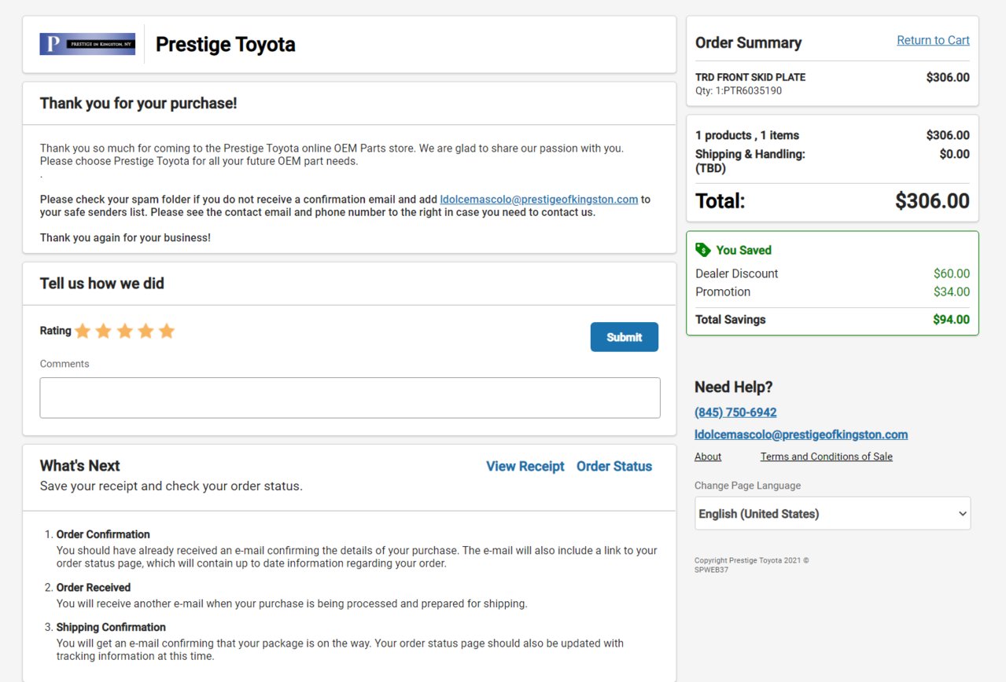
Task: Click the Qty: 1:PTR6035190 part number
Action: pyautogui.click(x=739, y=90)
